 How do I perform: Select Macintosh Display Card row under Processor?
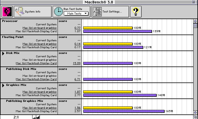click(36, 31)
